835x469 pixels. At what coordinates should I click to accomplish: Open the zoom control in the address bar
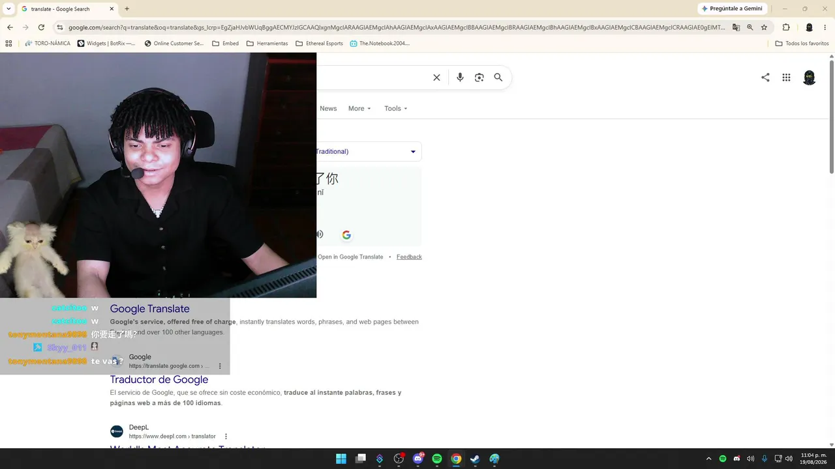pyautogui.click(x=750, y=27)
